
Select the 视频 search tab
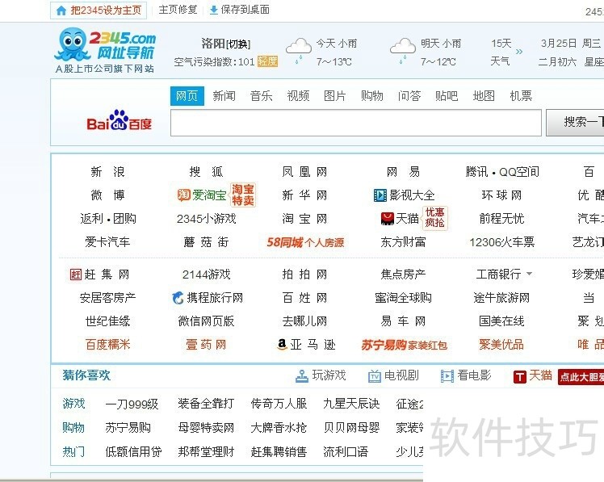point(298,96)
